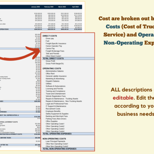Select the April 2030 column header
The image size is (154, 154).
(x=75, y=7)
